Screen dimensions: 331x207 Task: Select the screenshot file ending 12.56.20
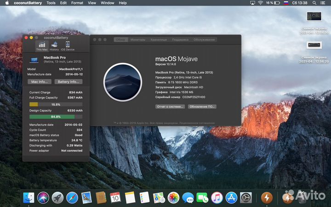click(x=314, y=52)
